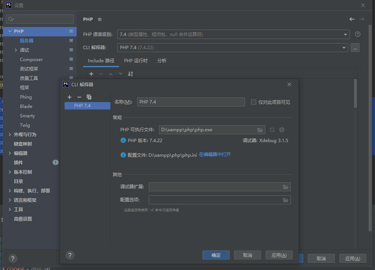
Task: Click the 调试器扩展 input field
Action: click(215, 187)
